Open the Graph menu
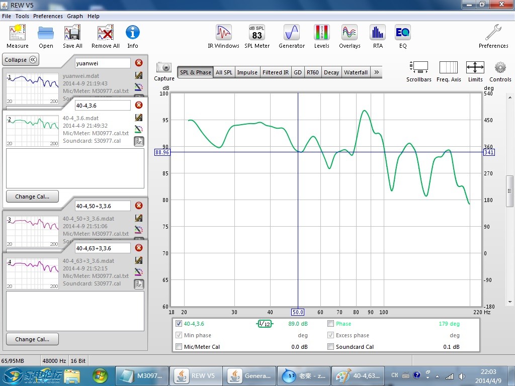This screenshot has width=515, height=386. (75, 16)
